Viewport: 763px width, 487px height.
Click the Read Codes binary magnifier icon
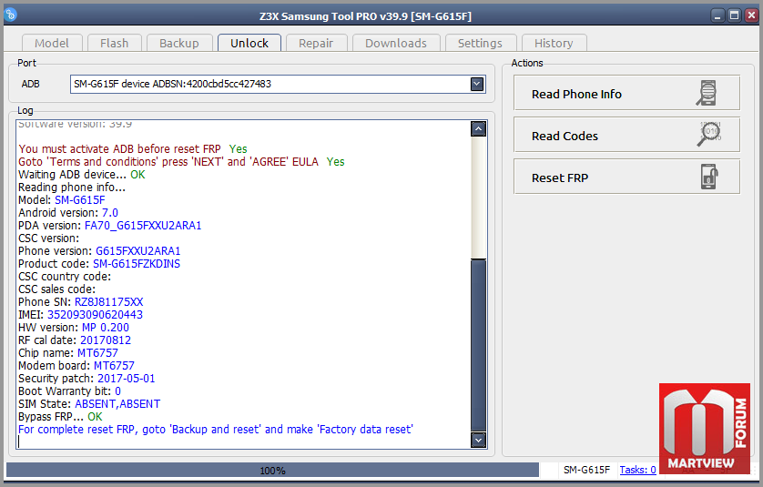click(709, 135)
